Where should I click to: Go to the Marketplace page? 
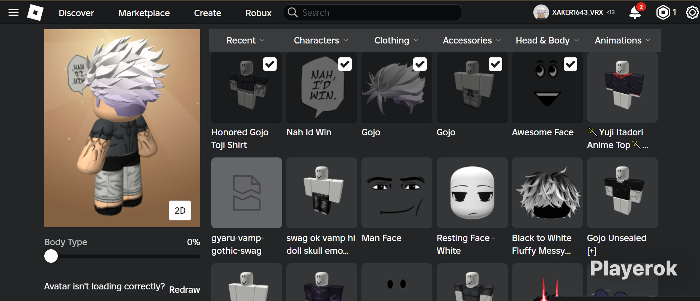(144, 13)
